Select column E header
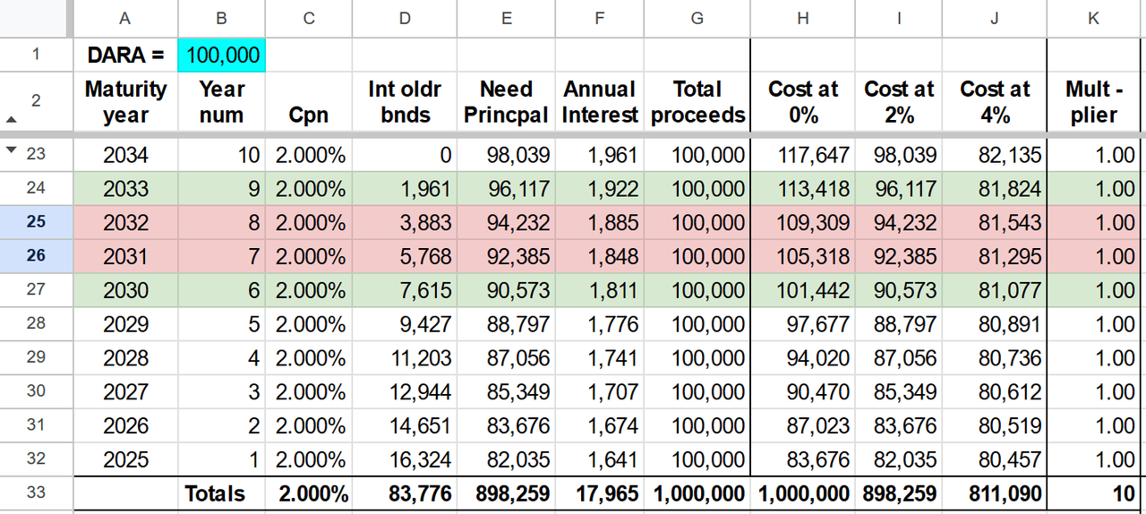1146x514 pixels. [x=507, y=18]
